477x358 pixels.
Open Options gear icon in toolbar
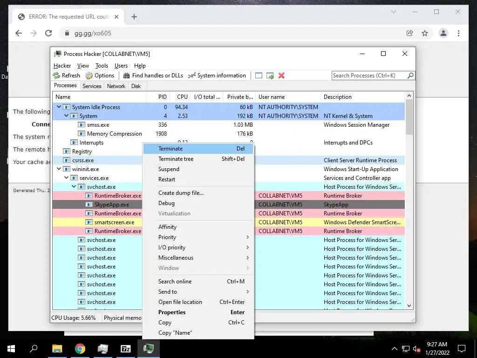89,76
